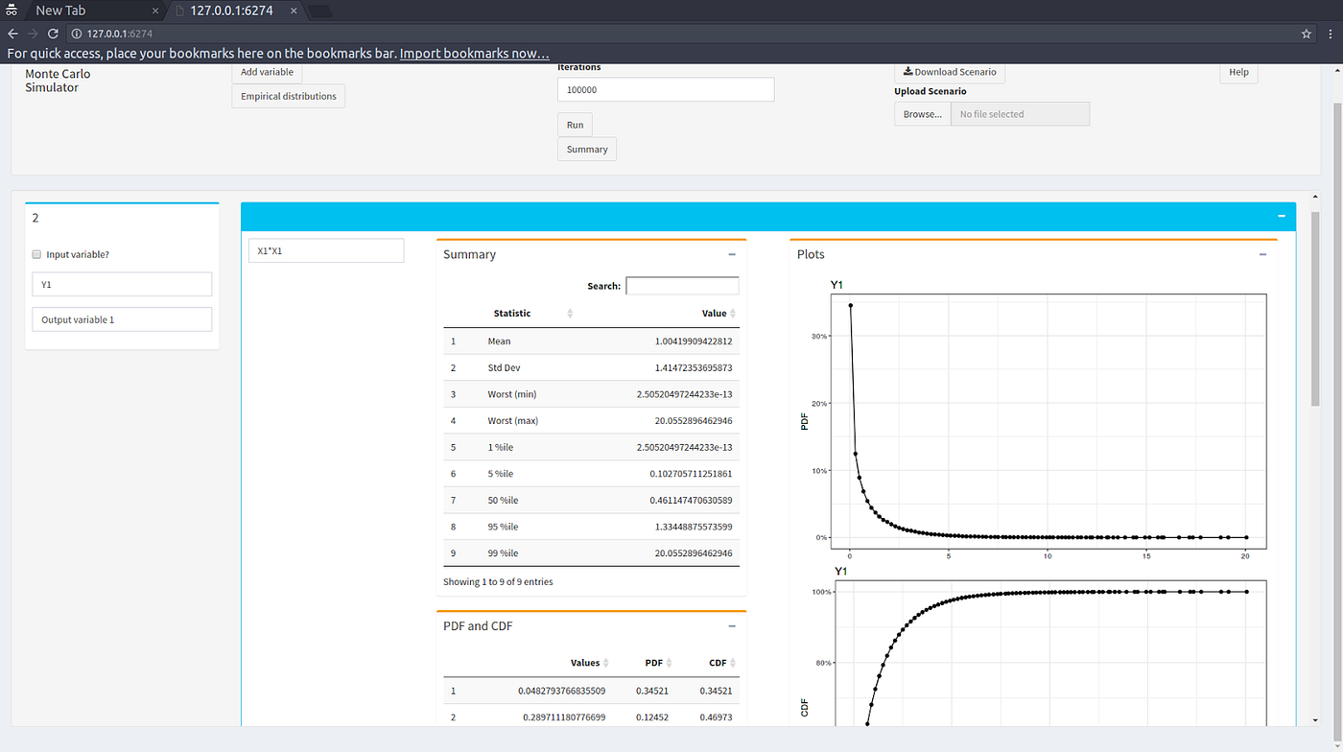Enable the "Input variable?" checkbox
The width and height of the screenshot is (1343, 752).
[x=35, y=253]
